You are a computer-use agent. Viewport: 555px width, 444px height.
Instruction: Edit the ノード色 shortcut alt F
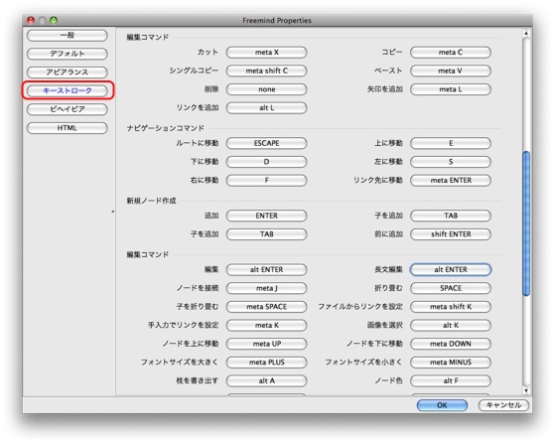click(x=451, y=381)
